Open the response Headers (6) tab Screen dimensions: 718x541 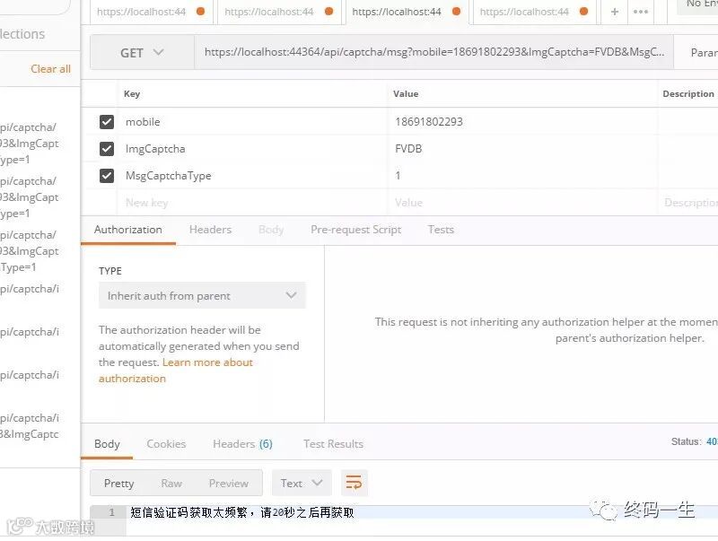pyautogui.click(x=242, y=444)
